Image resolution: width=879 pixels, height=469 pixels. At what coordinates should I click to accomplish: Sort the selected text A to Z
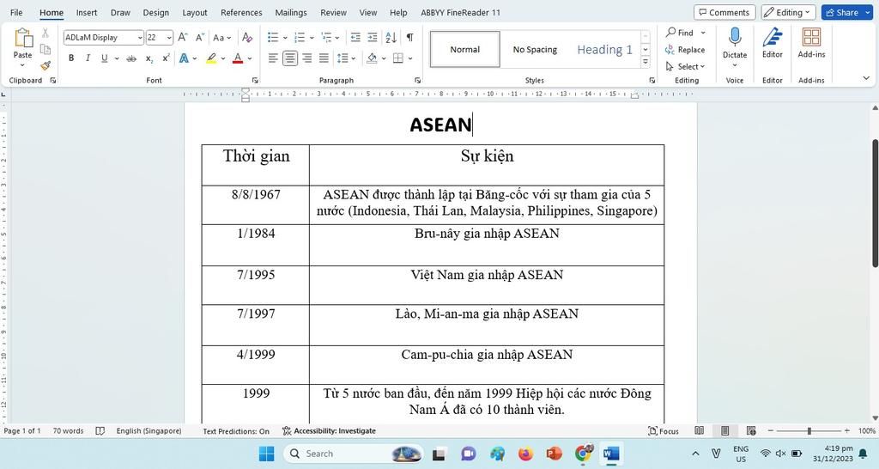[x=391, y=38]
